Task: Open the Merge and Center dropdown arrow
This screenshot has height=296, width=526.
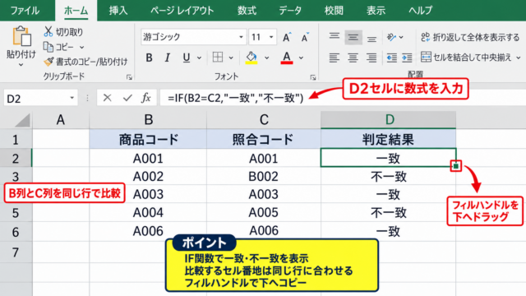Action: click(518, 58)
